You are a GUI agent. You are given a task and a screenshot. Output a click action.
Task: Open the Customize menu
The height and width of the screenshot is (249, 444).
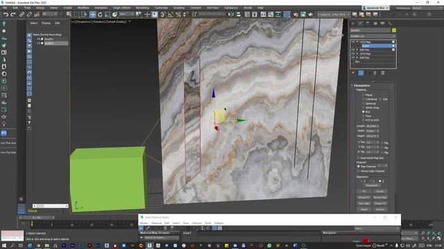coord(161,8)
